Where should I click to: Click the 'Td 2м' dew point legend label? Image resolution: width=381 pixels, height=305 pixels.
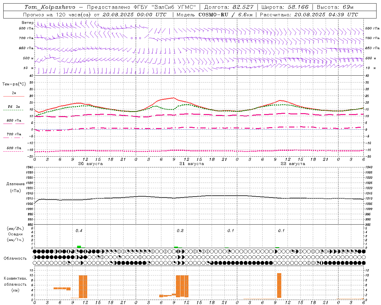[x=14, y=107]
